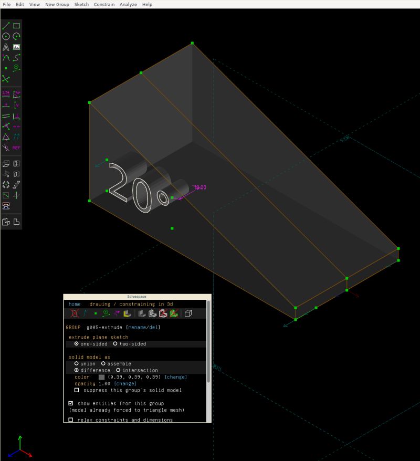Viewport: 420px width, 461px height.
Task: Select the Circle tool
Action: tap(7, 36)
